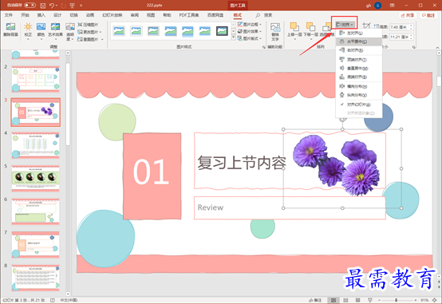This screenshot has width=442, height=304.
Task: Click the Undo arrow icon
Action: [x=52, y=6]
